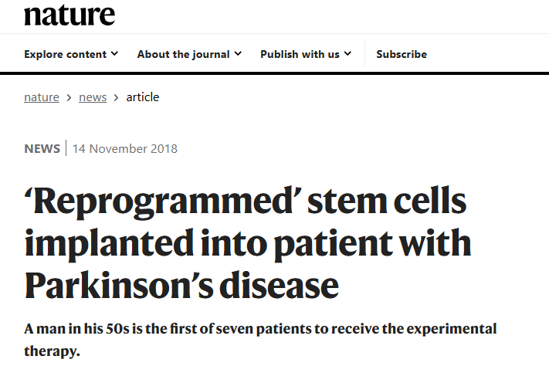Image resolution: width=549 pixels, height=366 pixels.
Task: Click the 14 November 2018 date
Action: (x=125, y=148)
